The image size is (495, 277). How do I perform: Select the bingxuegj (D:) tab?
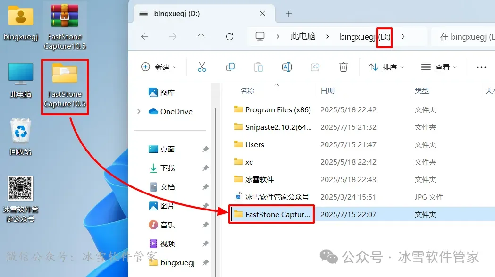click(204, 14)
